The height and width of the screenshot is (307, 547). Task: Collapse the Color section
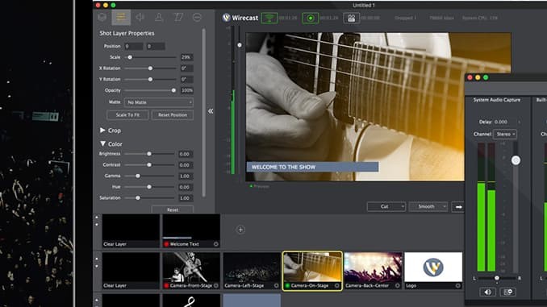point(102,143)
